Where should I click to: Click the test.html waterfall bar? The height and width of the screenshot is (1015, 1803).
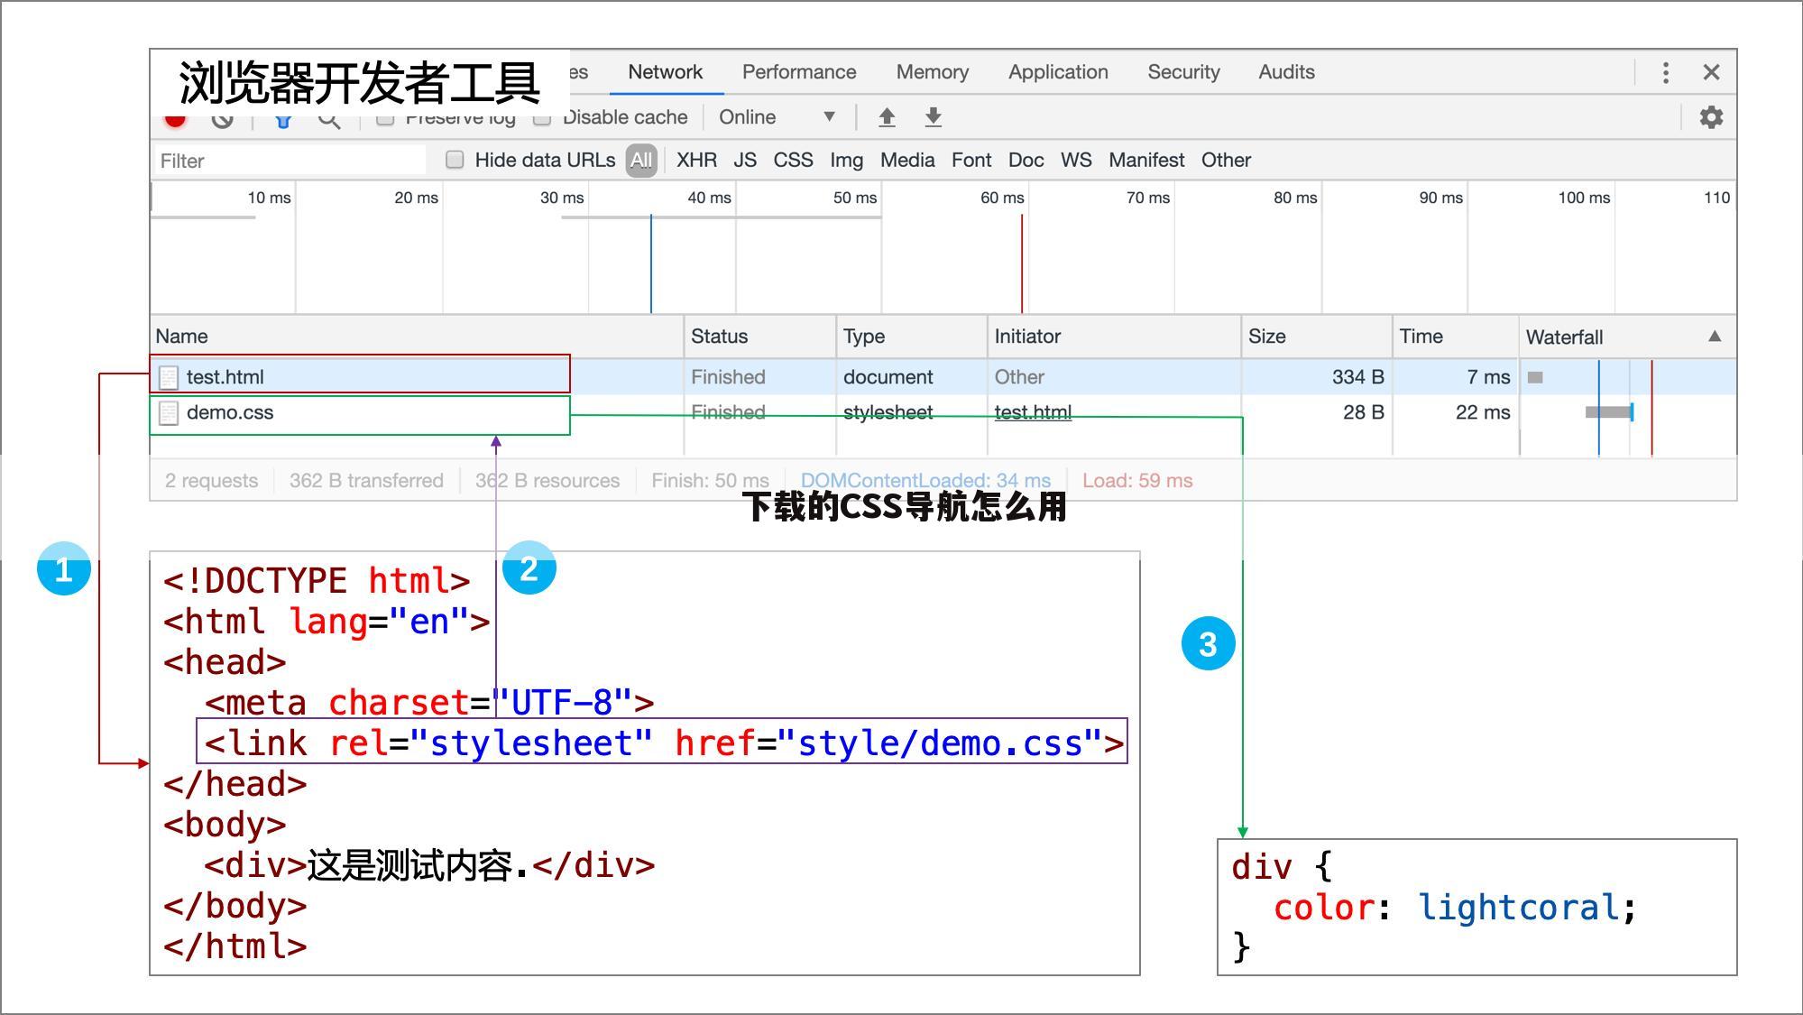1535,377
